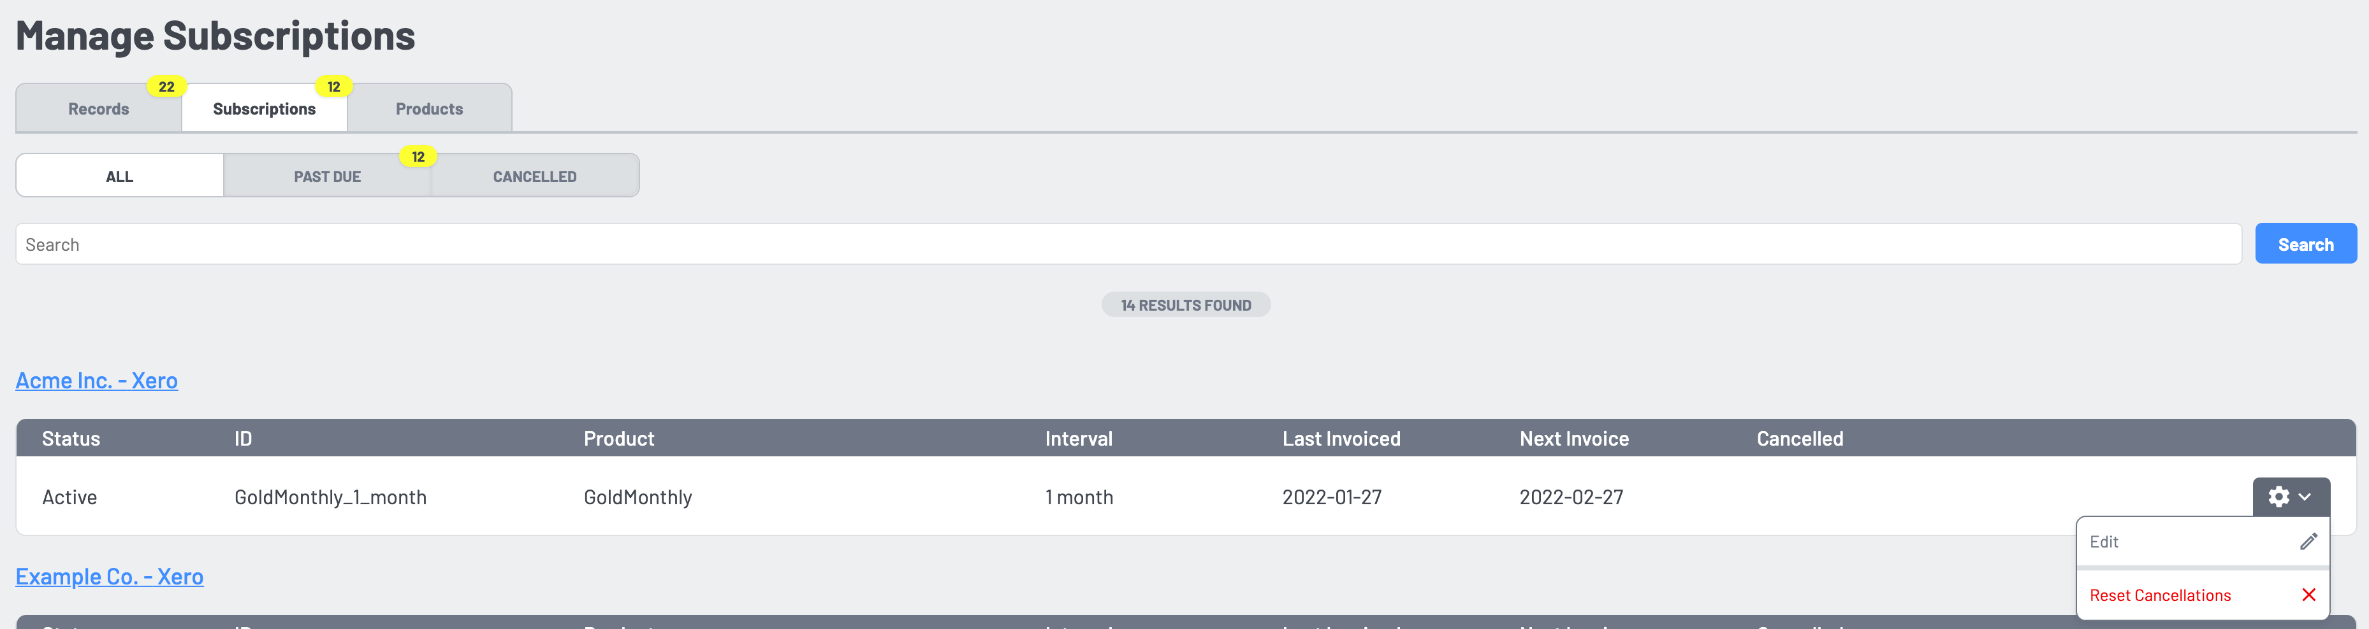Switch to the Records tab

[x=98, y=108]
